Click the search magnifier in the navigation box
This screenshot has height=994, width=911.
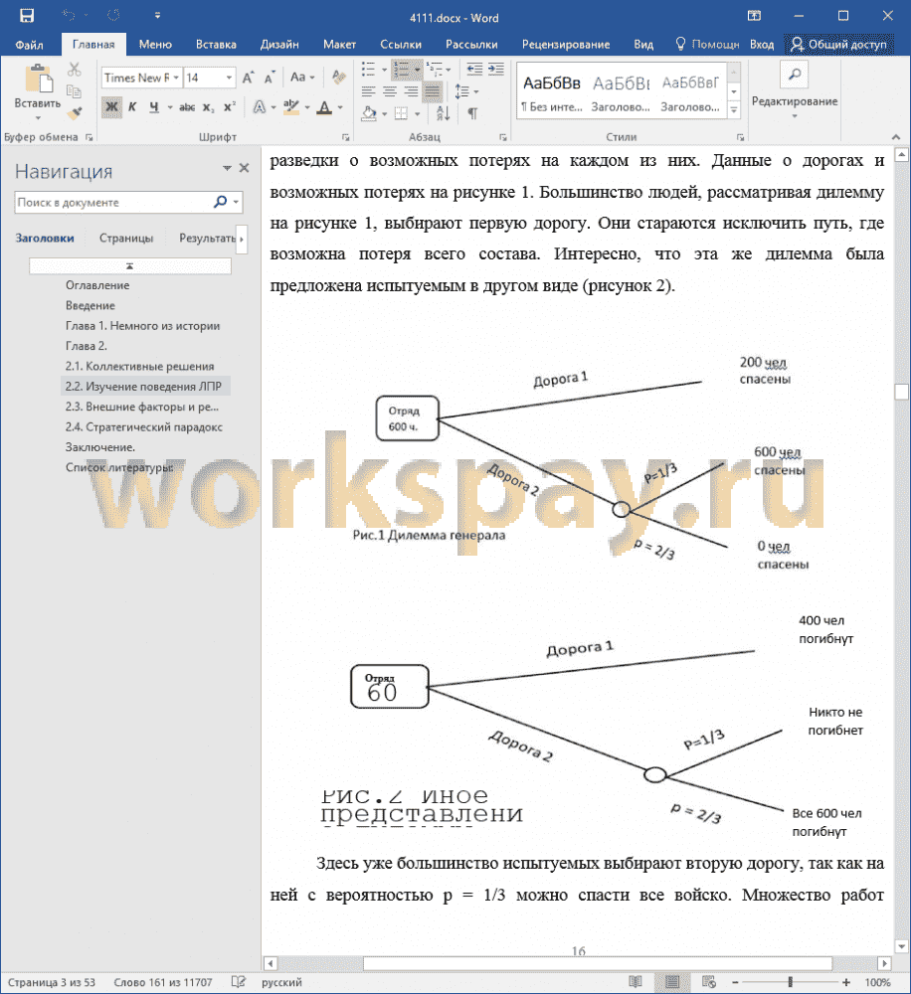220,202
